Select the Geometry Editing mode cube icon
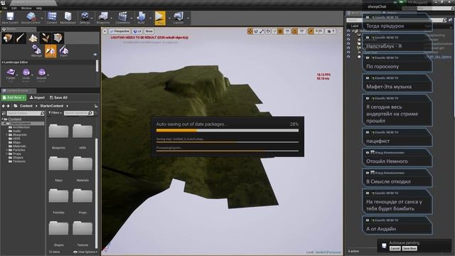455x256 pixels. coord(58,38)
